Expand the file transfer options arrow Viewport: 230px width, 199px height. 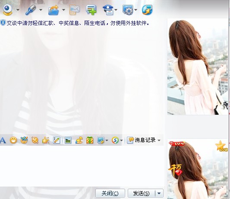[x=63, y=10]
